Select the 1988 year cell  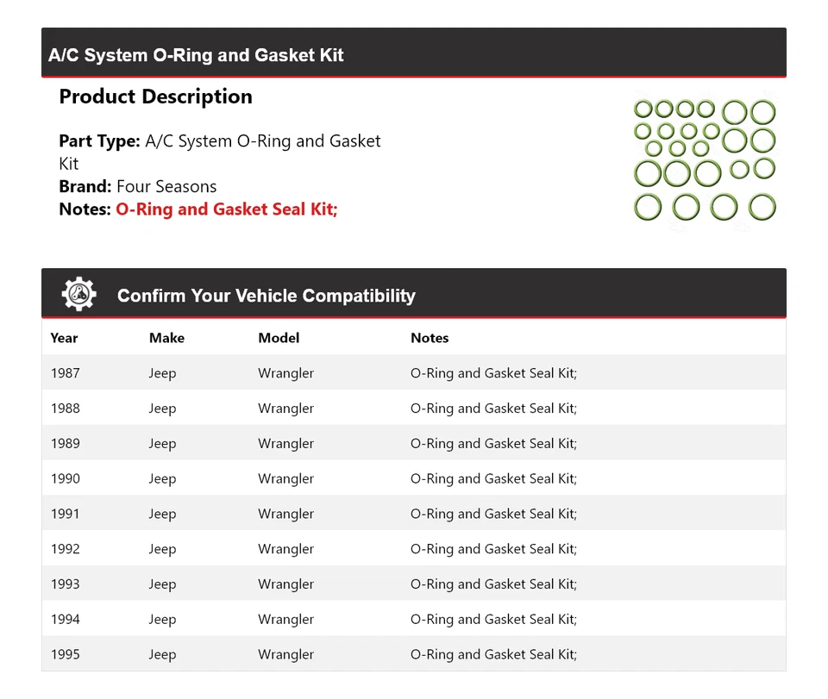tap(66, 409)
